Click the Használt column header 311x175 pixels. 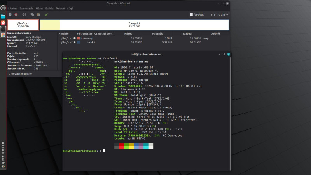(x=158, y=34)
